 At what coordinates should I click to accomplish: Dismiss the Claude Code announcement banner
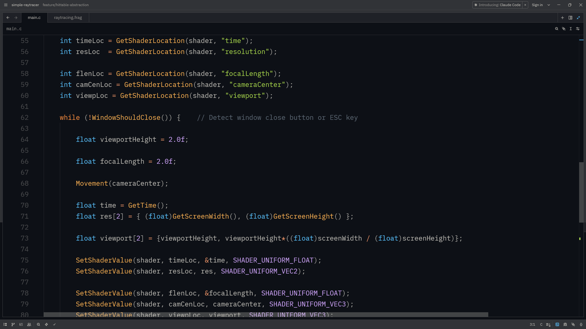[525, 5]
